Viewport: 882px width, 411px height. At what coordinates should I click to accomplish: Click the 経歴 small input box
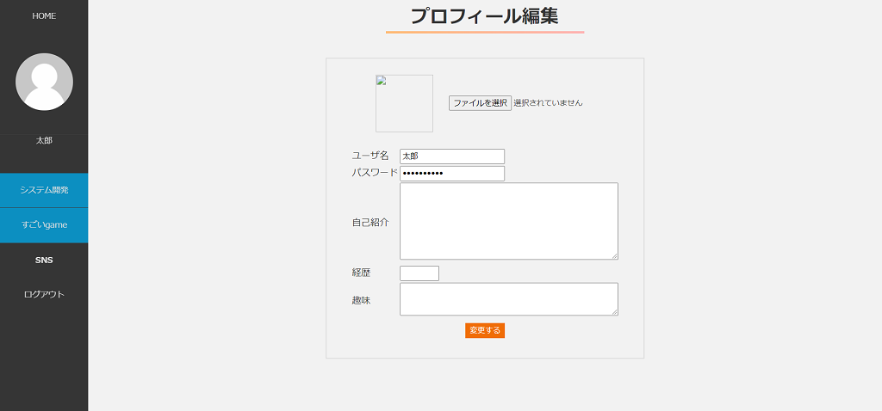coord(419,273)
